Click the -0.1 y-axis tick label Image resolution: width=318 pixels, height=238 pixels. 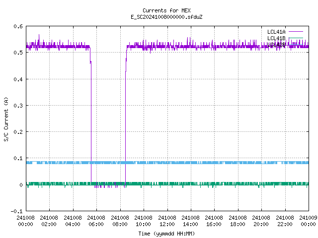tap(16, 211)
